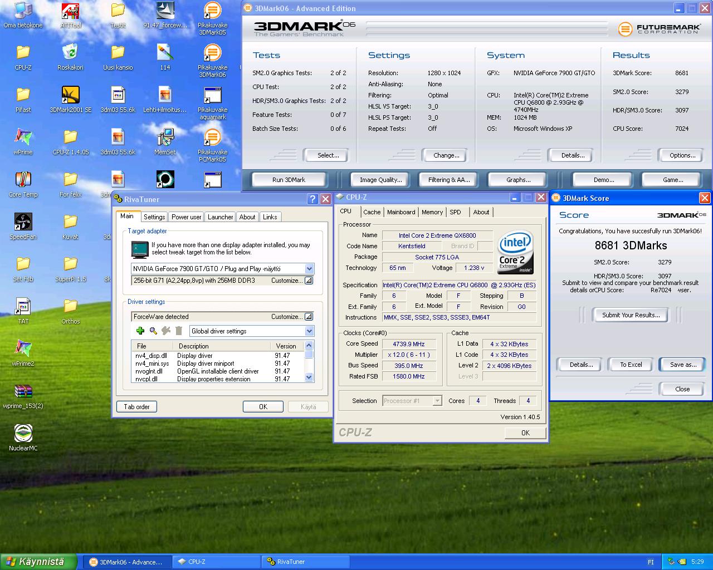
Task: Click Submit Your Results button
Action: click(631, 315)
